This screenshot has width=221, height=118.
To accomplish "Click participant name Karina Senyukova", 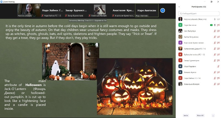I will tap(191, 37).
